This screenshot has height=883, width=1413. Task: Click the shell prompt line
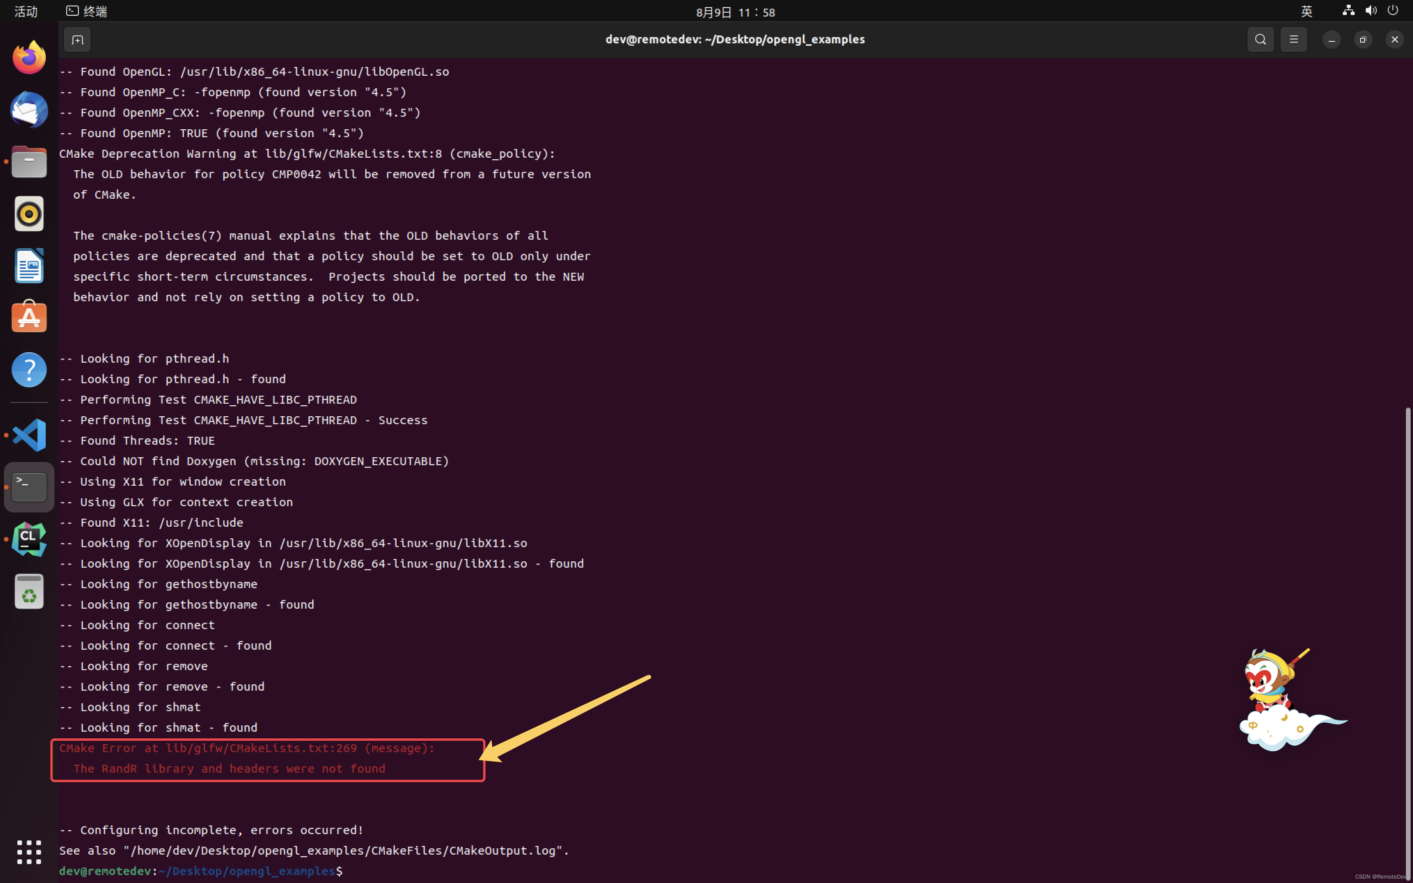[x=201, y=871]
